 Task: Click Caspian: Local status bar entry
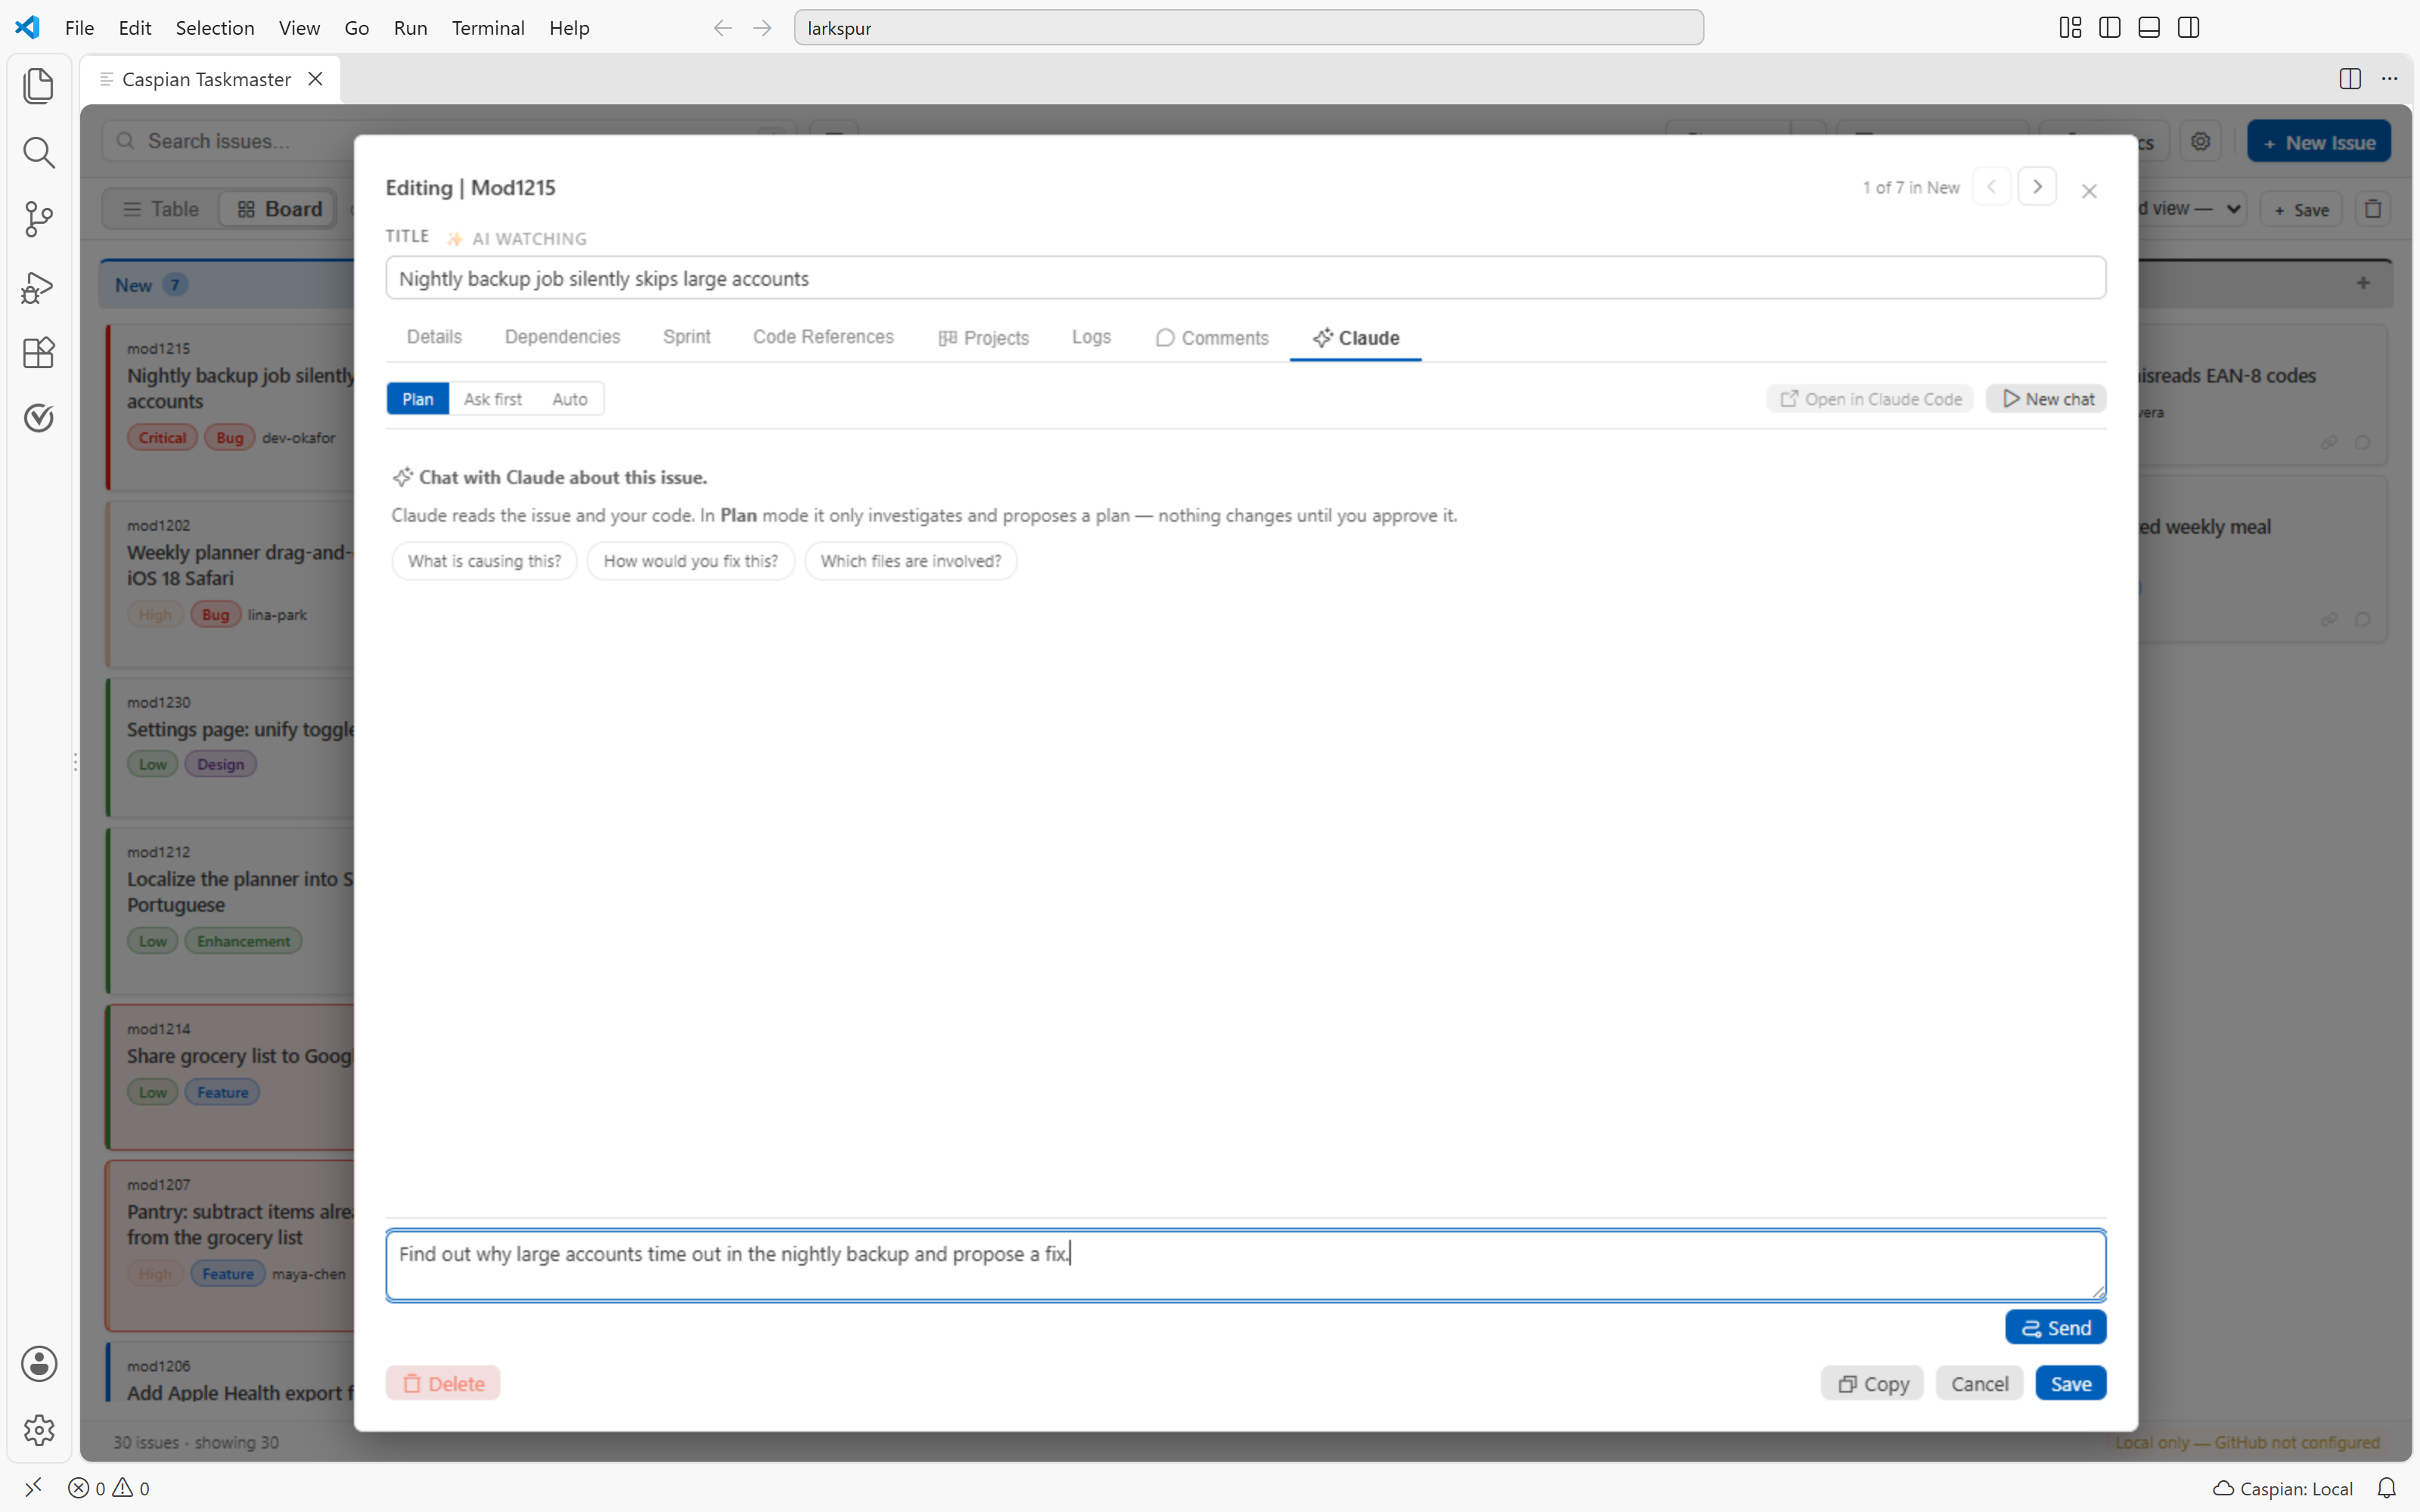click(x=2283, y=1488)
